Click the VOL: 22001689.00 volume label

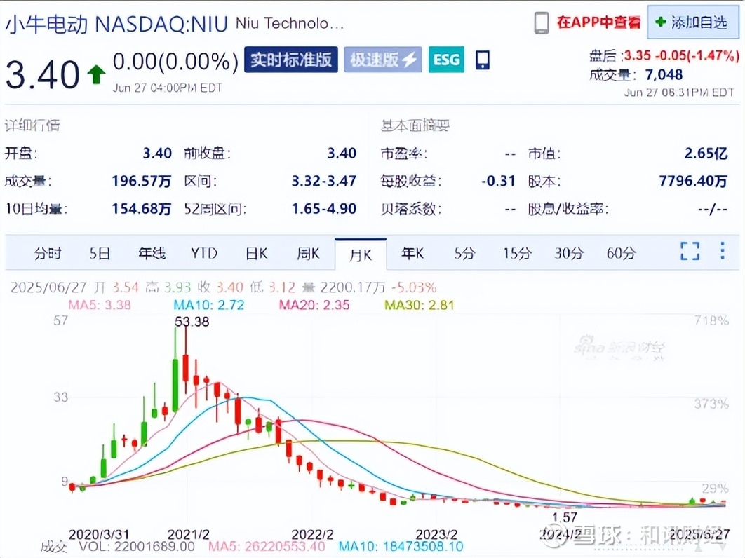pos(136,547)
